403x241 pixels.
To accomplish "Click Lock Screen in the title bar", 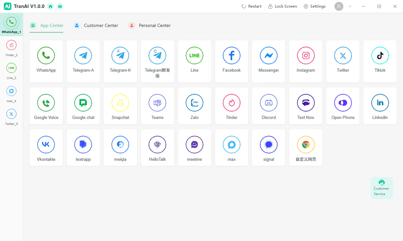I will 282,6.
